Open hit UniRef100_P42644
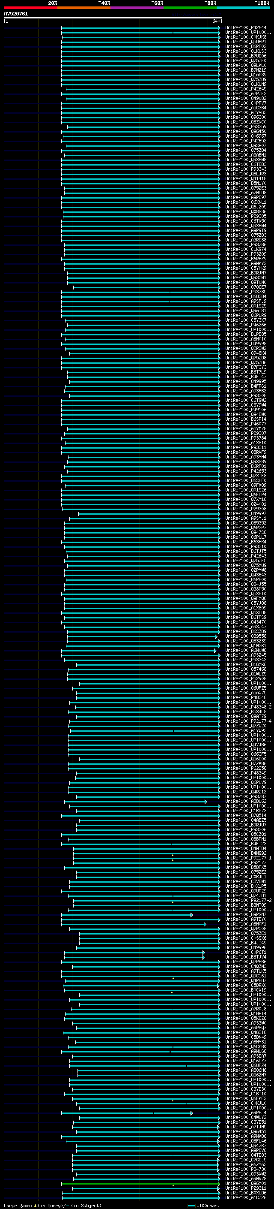The height and width of the screenshot is (1209, 274). tap(246, 28)
